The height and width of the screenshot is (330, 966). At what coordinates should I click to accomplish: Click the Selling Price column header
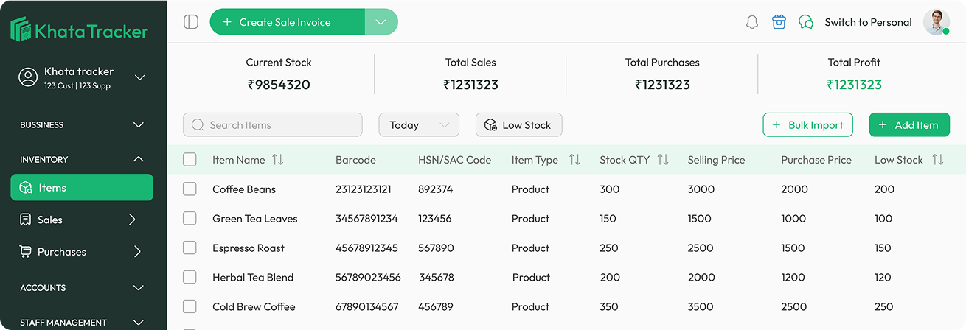tap(716, 160)
